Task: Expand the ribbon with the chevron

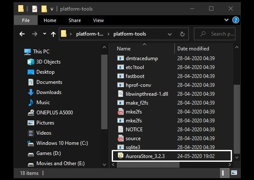Action: click(226, 20)
